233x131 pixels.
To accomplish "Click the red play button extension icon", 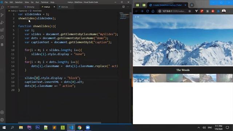I will [x=213, y=11].
